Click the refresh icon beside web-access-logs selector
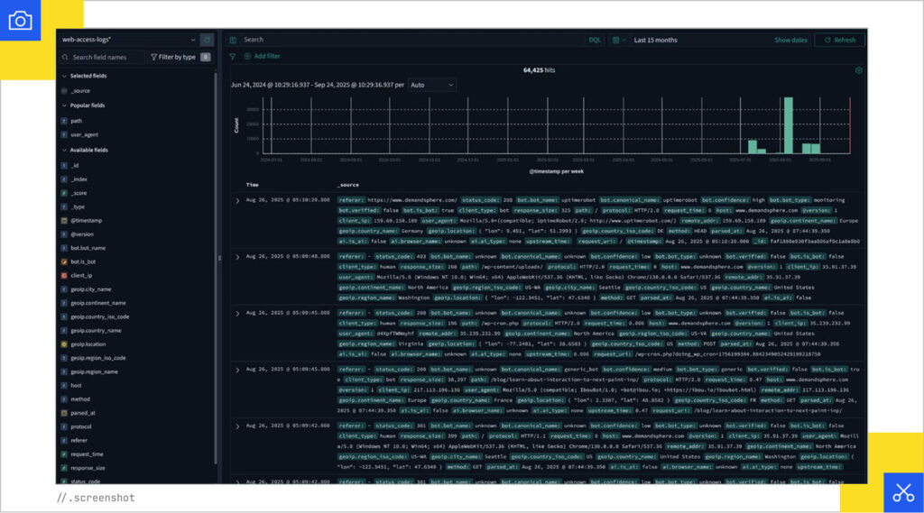This screenshot has height=513, width=924. [207, 40]
